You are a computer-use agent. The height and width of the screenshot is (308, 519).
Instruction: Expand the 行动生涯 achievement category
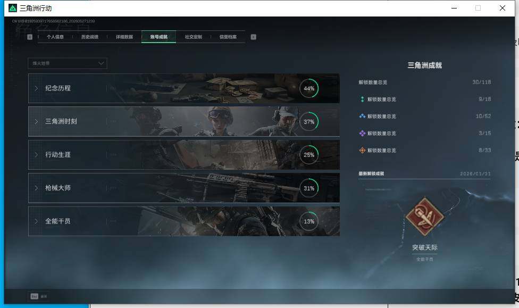click(x=183, y=155)
